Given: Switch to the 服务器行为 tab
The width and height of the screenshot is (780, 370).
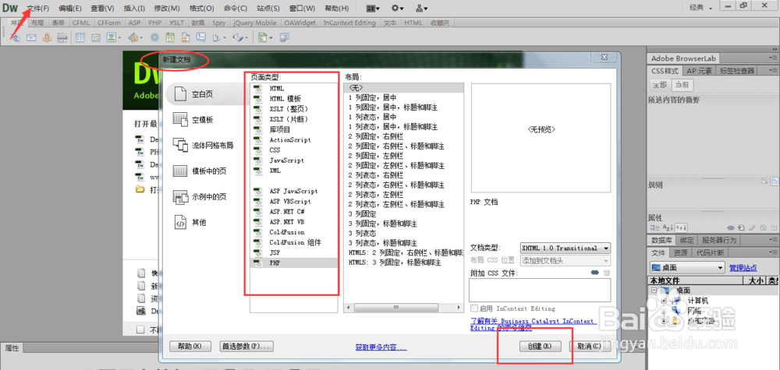Looking at the screenshot, I should click(x=719, y=241).
